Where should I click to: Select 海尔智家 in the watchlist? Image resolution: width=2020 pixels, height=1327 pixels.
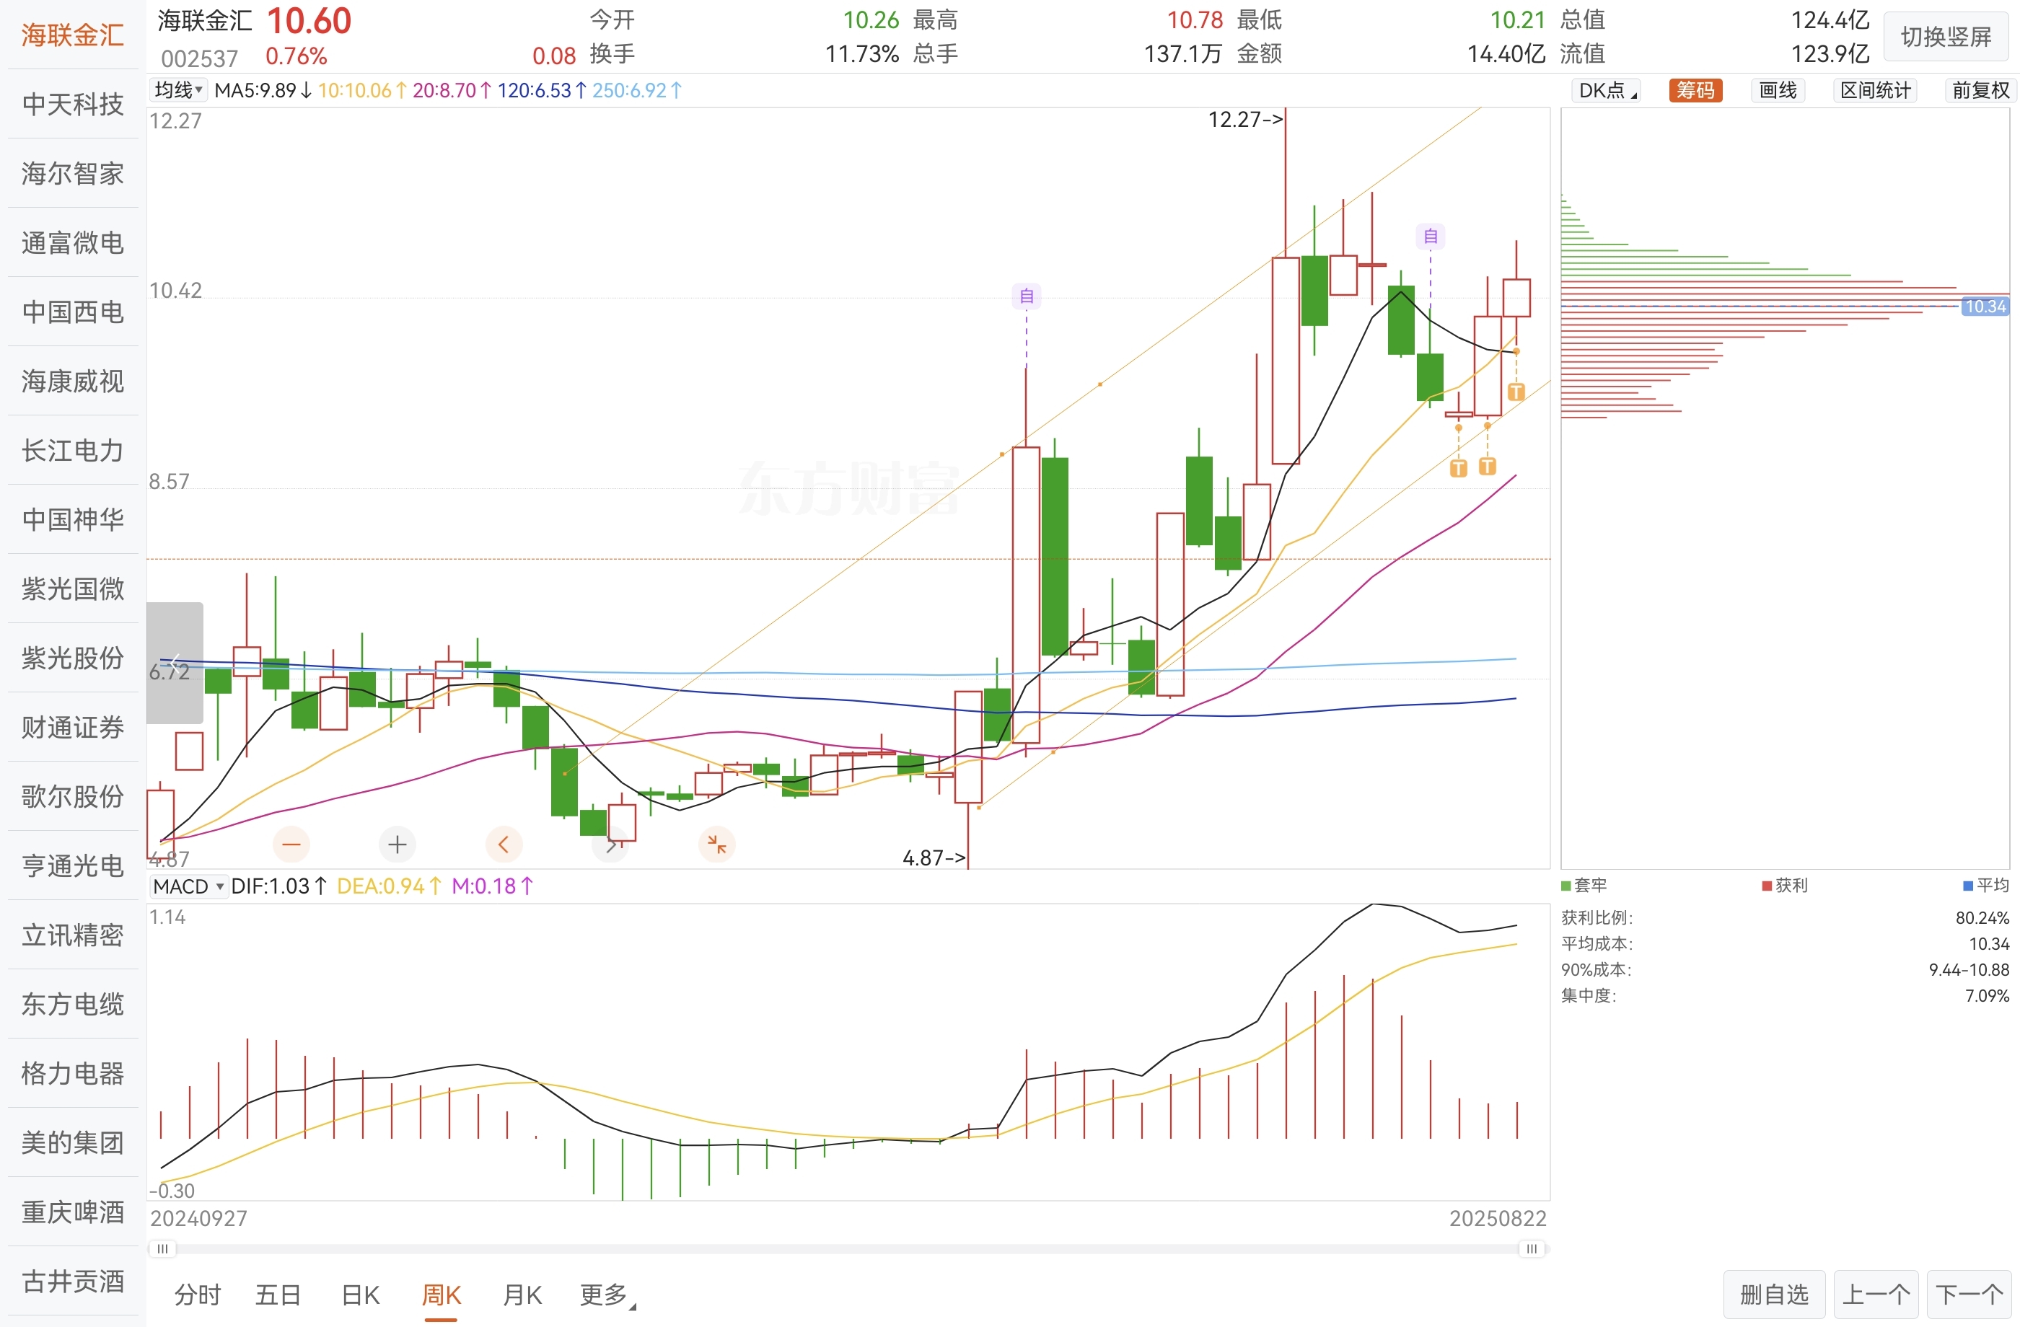pos(73,173)
